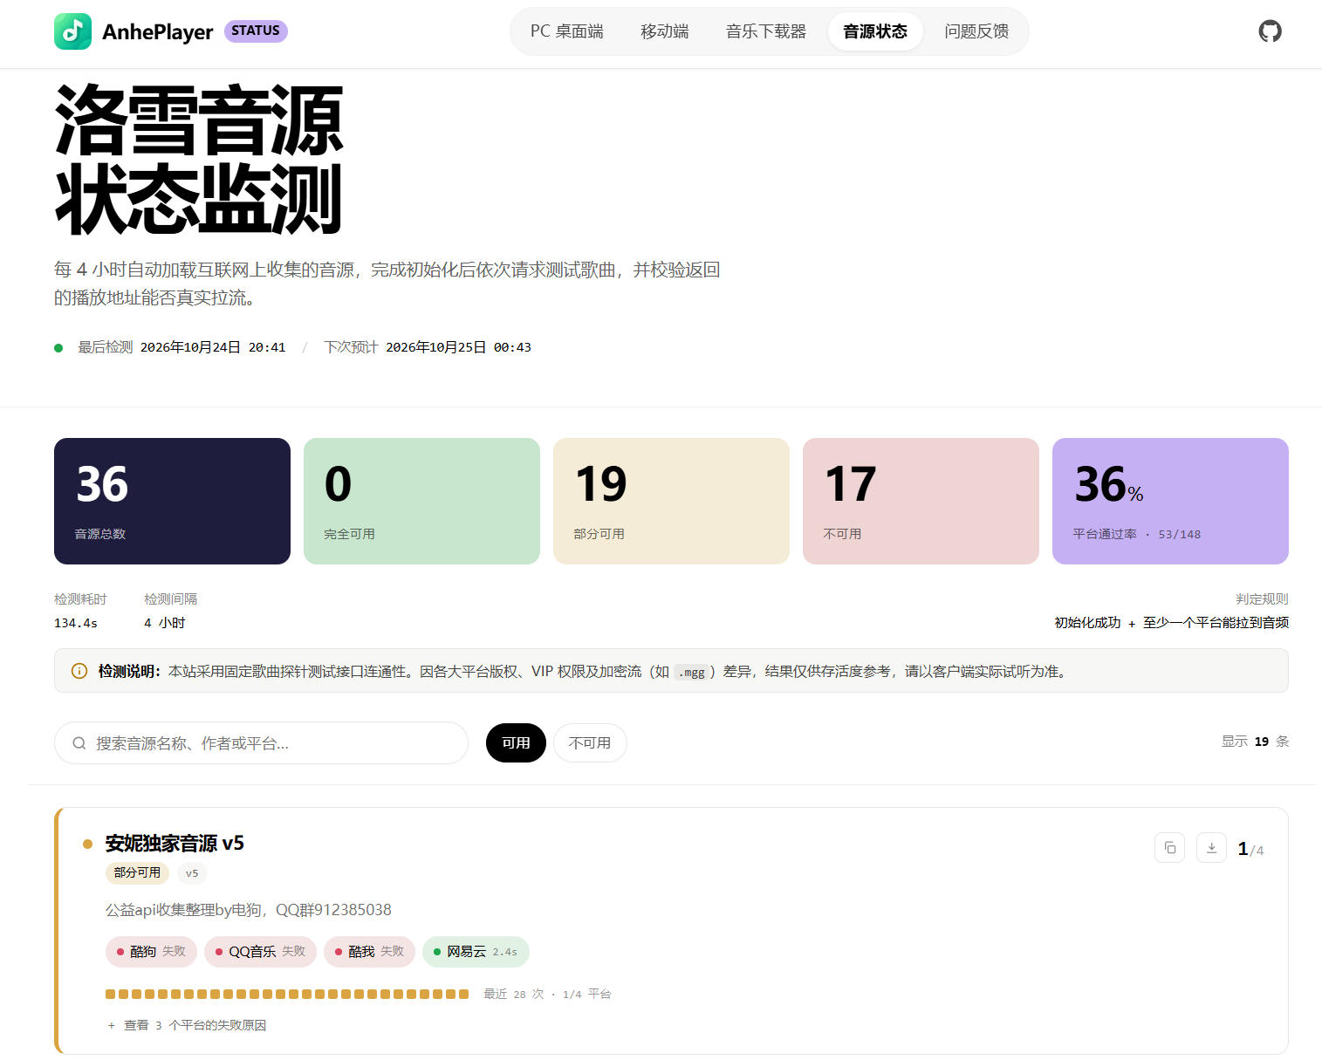Expand 查看 3 个平台的失败原因
The height and width of the screenshot is (1060, 1322).
187,1025
